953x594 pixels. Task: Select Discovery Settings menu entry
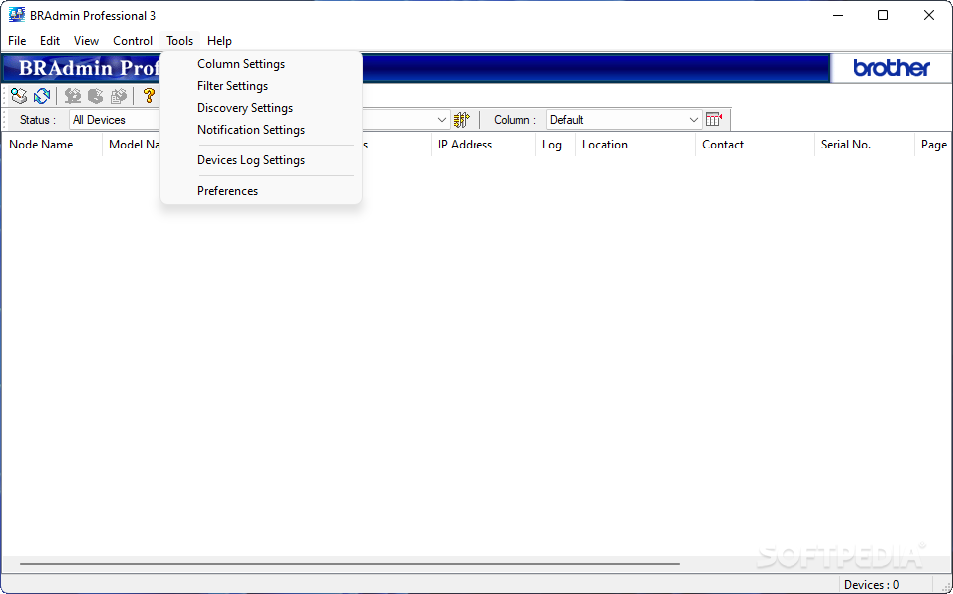pyautogui.click(x=261, y=108)
